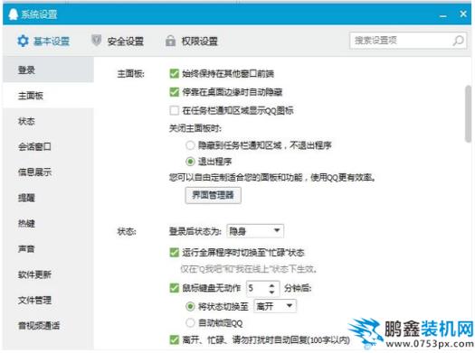475x353 pixels.
Task: Click the shield icon for 安全设置
Action: [x=96, y=41]
